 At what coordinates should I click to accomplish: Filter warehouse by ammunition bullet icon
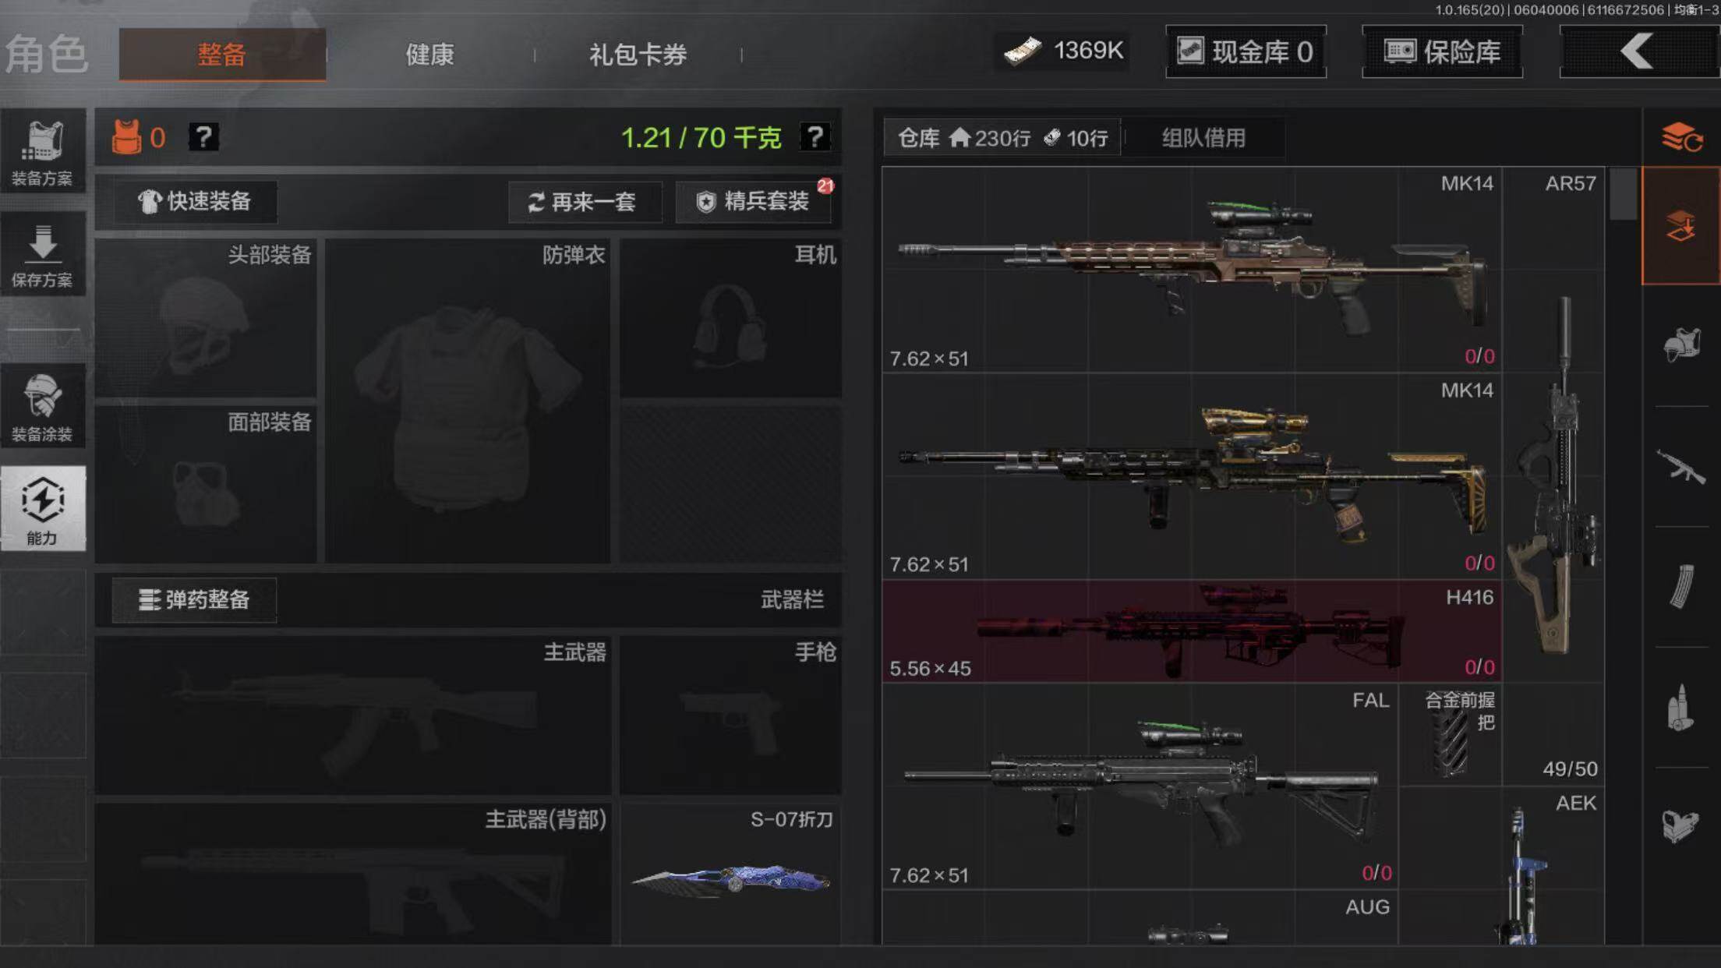(x=1681, y=708)
